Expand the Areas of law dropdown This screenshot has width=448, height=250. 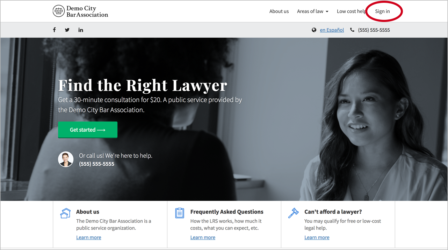click(313, 11)
